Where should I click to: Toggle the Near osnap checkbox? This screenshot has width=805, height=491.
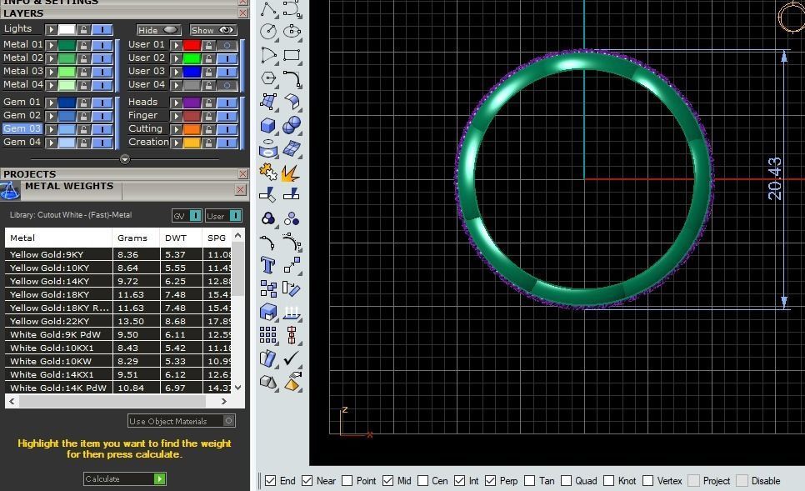(307, 481)
